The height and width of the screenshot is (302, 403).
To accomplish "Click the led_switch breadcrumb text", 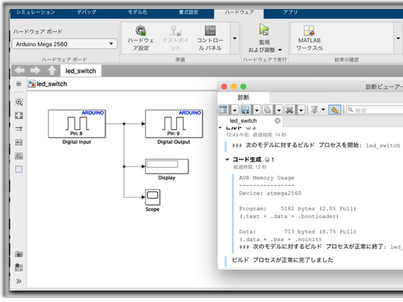I will [x=52, y=84].
